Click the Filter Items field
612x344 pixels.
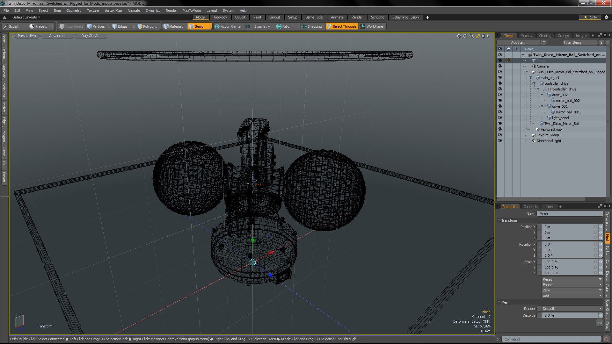pyautogui.click(x=579, y=42)
